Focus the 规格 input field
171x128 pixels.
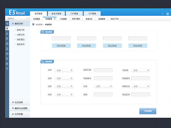(103, 95)
